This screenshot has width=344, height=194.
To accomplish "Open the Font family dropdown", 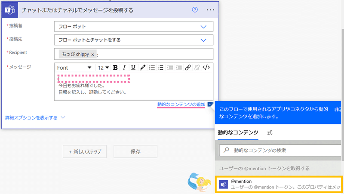I will 74,68.
